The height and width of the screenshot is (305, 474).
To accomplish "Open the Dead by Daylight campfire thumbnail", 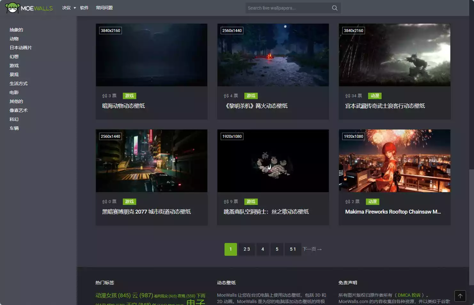I will tap(273, 55).
